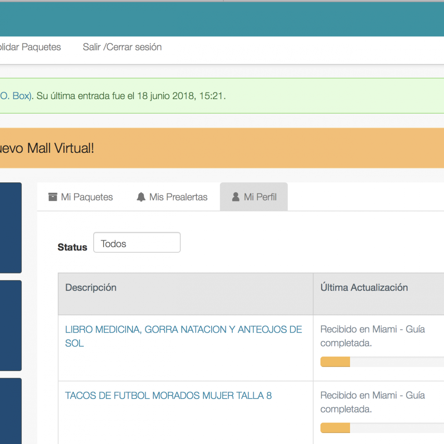Click status text in LIBRO MEDICINA row
Viewport: 444px width, 444px height.
[x=373, y=336]
